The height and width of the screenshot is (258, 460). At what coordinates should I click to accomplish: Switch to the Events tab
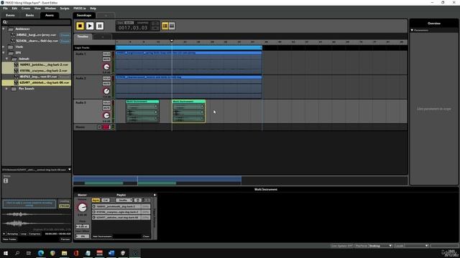pos(10,15)
